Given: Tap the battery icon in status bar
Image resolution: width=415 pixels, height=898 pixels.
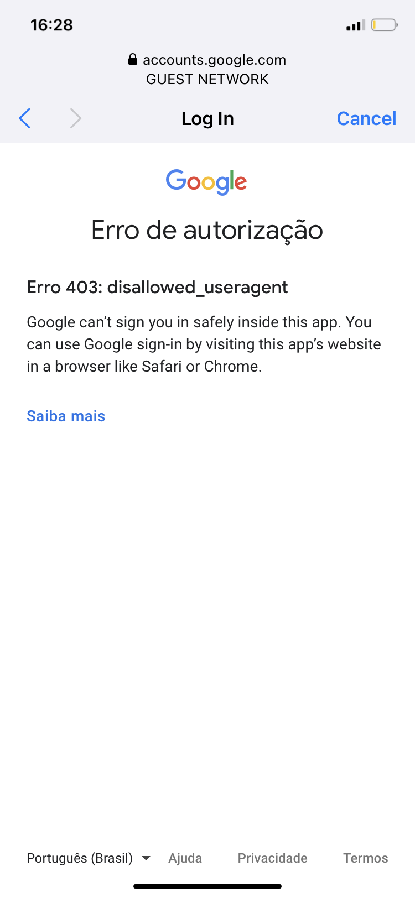Looking at the screenshot, I should coord(384,25).
